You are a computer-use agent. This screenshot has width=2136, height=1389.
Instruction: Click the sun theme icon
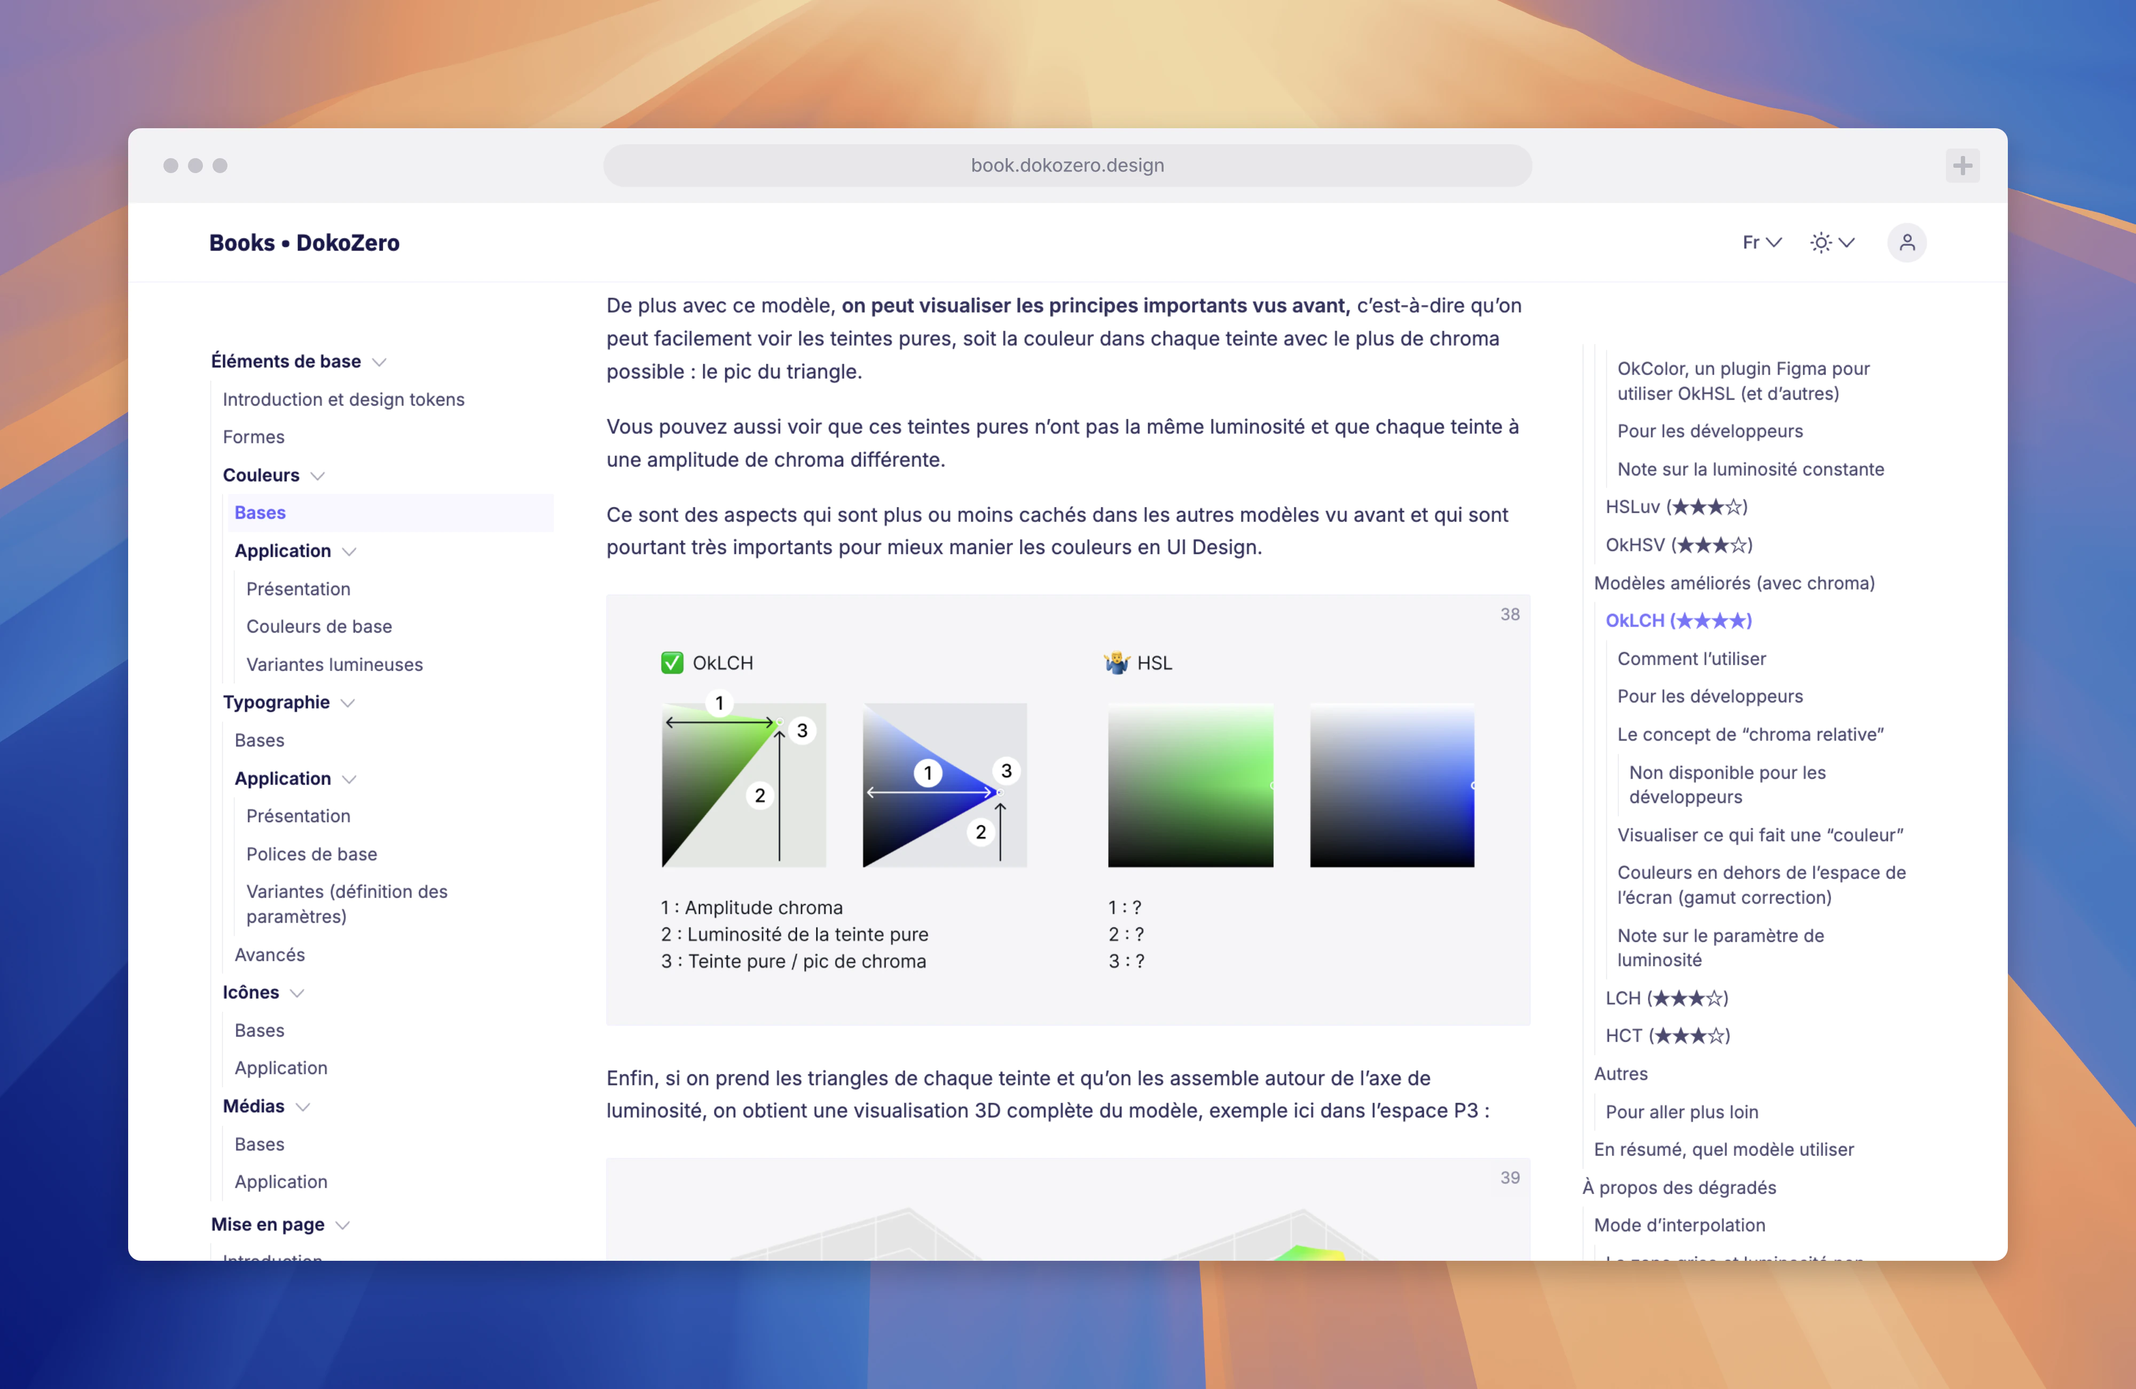coord(1820,243)
